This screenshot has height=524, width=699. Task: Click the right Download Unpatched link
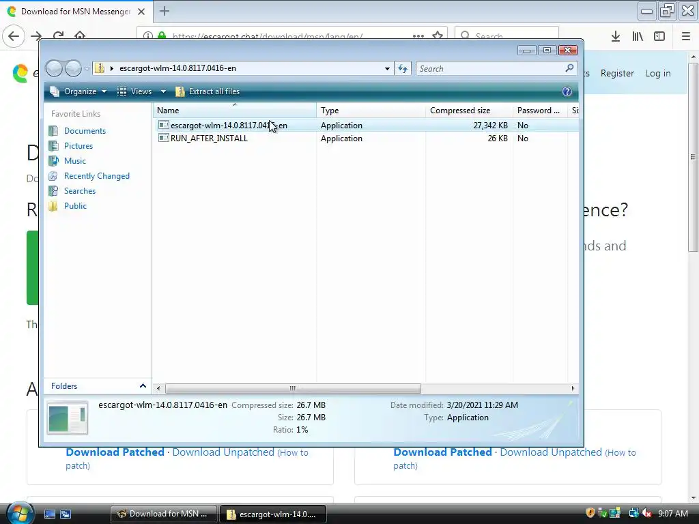(x=551, y=452)
